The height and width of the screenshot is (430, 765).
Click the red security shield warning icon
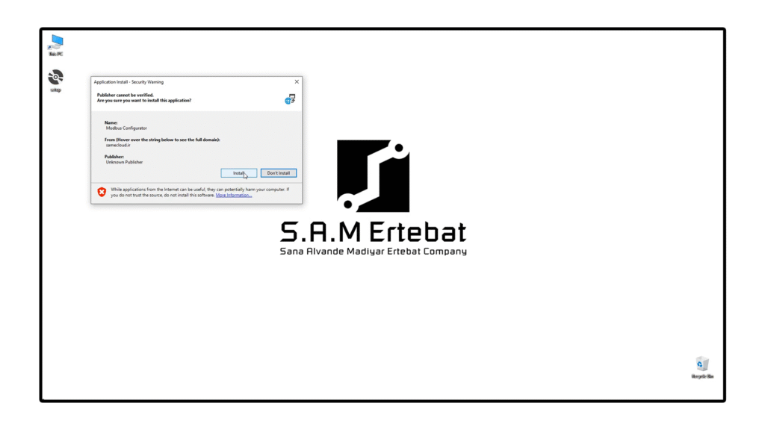coord(102,192)
